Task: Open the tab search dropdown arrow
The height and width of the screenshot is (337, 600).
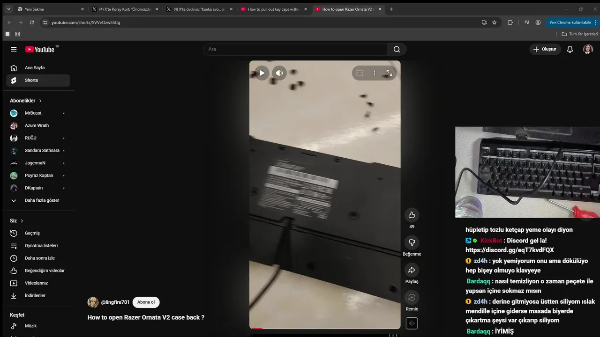Action: click(8, 9)
